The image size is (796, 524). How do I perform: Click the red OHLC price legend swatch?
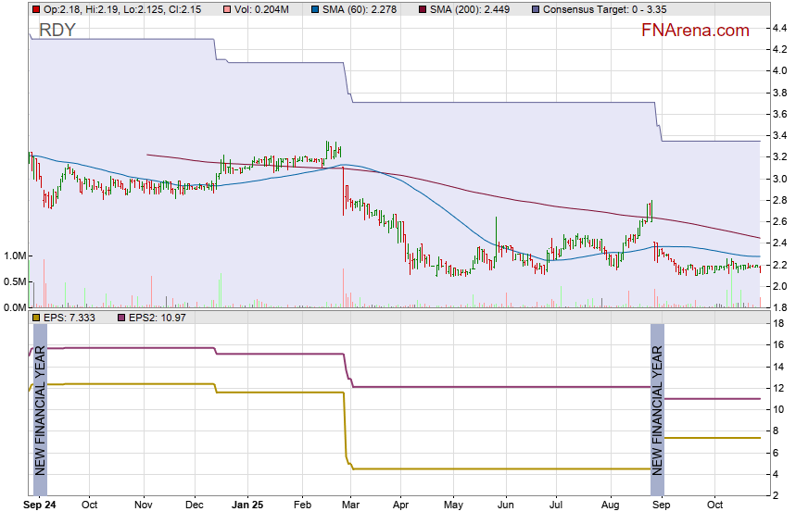[x=36, y=9]
